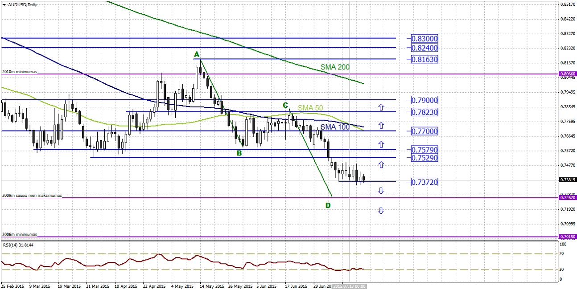This screenshot has width=577, height=290.
Task: Select the green point D marker
Action: click(328, 205)
